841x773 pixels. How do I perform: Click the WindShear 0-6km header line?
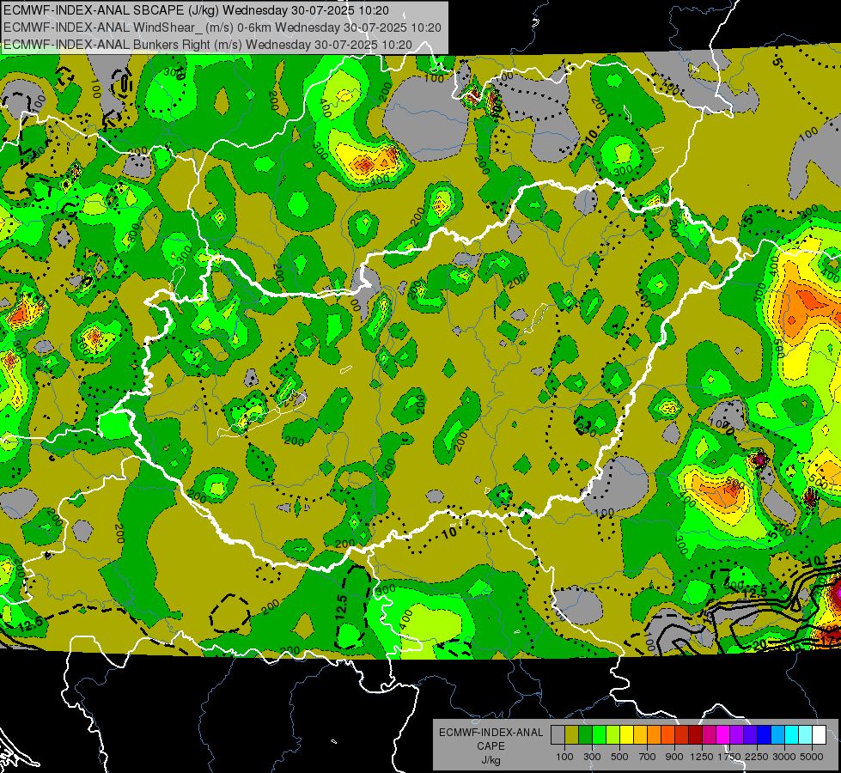(222, 27)
